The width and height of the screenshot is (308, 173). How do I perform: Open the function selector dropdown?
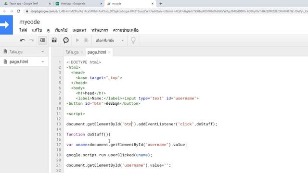[110, 40]
